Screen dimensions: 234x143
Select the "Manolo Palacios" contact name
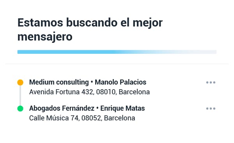[x=121, y=82]
